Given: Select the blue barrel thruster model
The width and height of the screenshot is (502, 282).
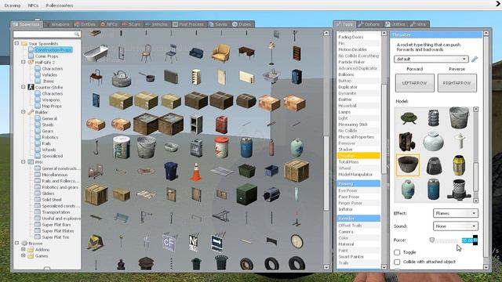Looking at the screenshot, I should click(433, 190).
